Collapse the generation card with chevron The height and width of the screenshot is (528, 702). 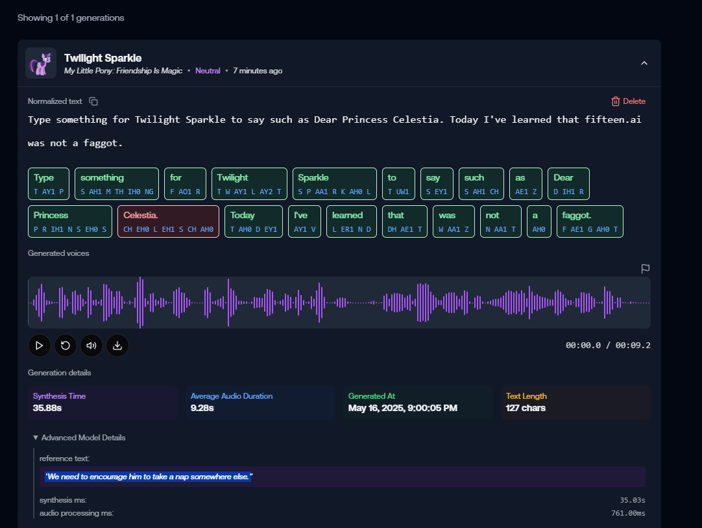pyautogui.click(x=644, y=63)
